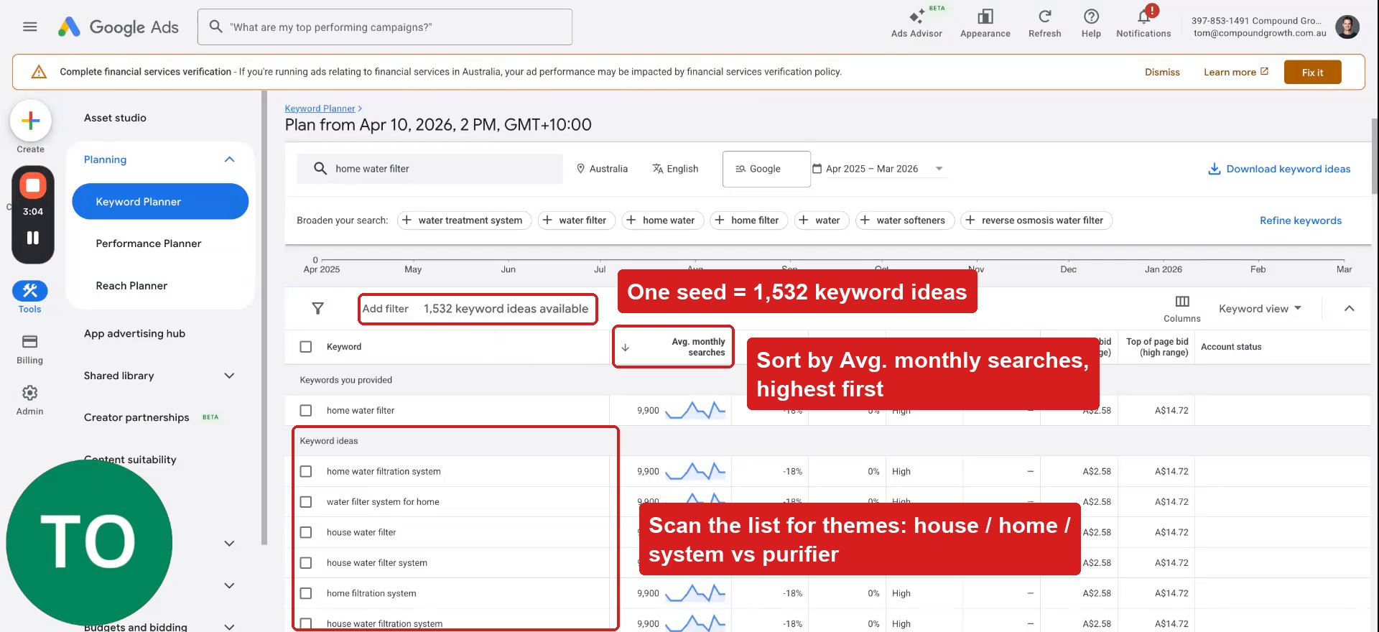Viewport: 1379px width, 632px height.
Task: Select Keyword Planner in sidebar
Action: [160, 202]
